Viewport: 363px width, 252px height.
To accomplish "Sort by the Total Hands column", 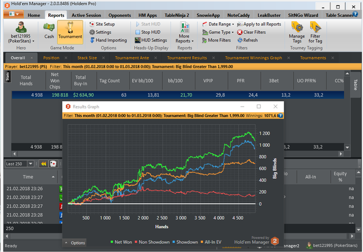I will 26,81.
